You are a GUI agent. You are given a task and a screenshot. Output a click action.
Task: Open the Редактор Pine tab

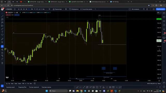22,87
